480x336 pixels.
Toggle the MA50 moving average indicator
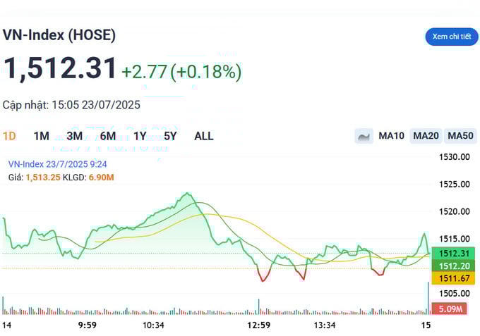(460, 136)
